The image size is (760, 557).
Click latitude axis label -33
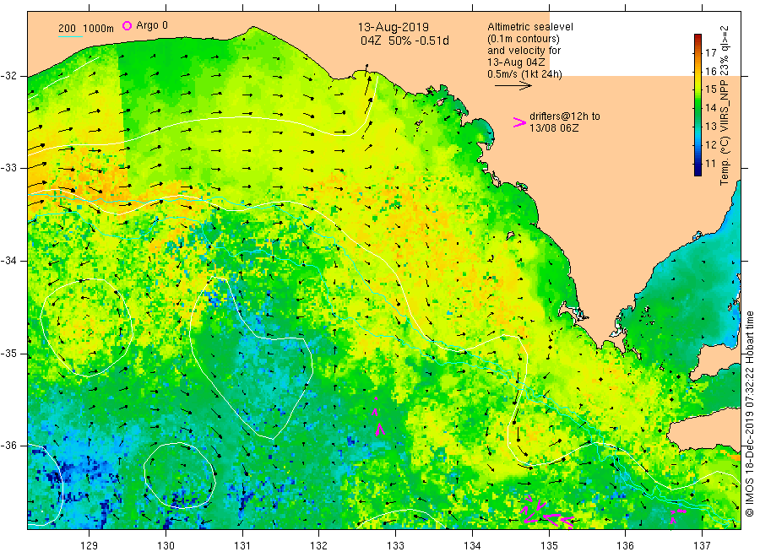point(8,168)
